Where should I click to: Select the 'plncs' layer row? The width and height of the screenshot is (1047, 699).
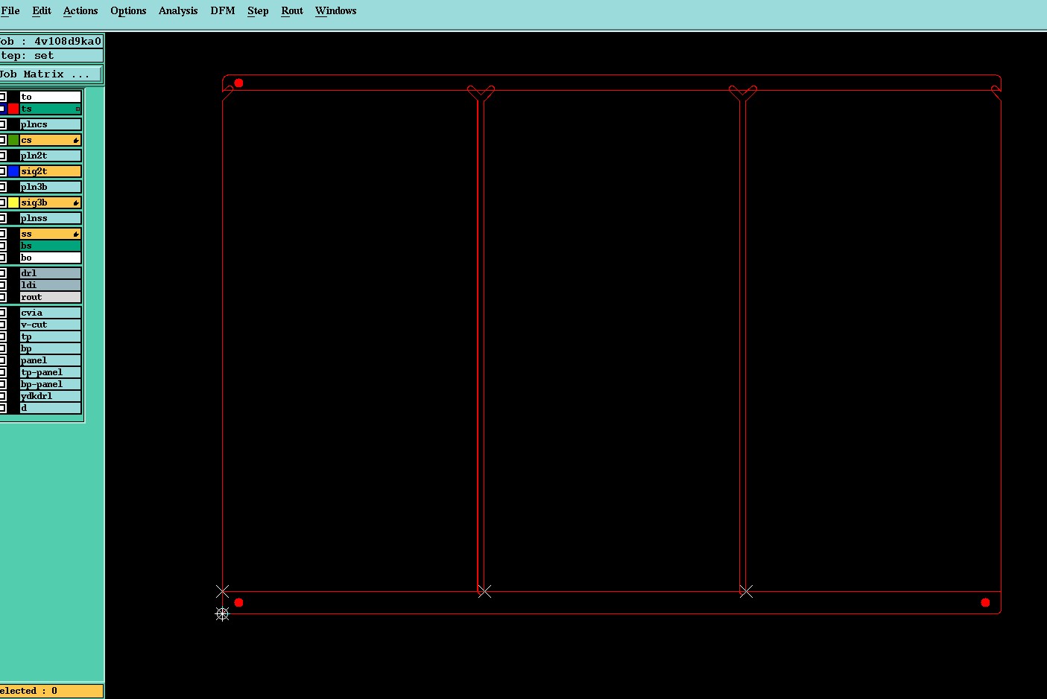coord(50,124)
